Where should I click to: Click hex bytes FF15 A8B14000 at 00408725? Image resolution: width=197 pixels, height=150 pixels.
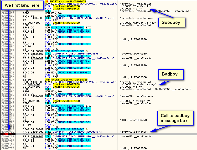[33, 137]
